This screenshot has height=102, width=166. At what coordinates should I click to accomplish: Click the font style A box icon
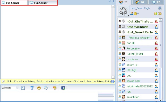tap(23, 88)
